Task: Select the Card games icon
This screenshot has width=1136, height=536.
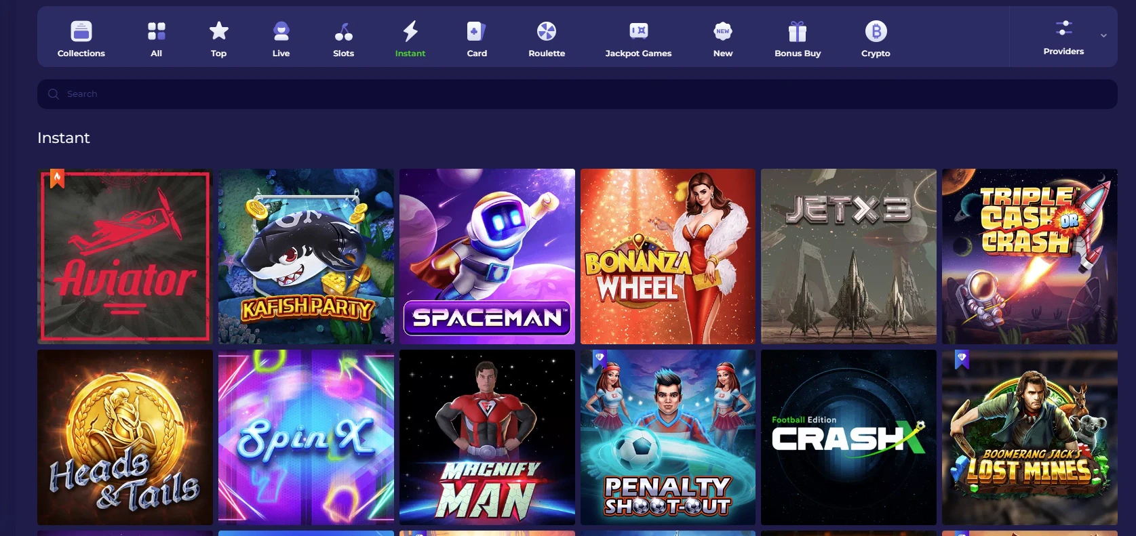Action: [x=477, y=31]
